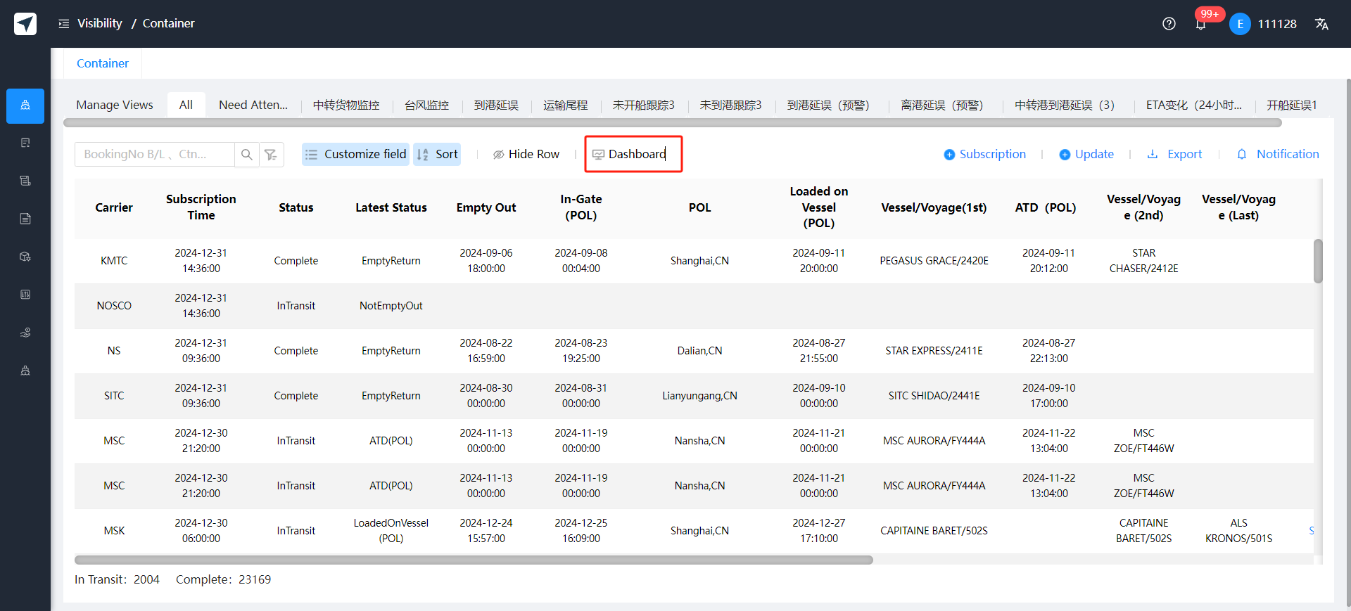Screen dimensions: 1351x611
Task: Open the sidebar report panel icon
Action: (25, 295)
